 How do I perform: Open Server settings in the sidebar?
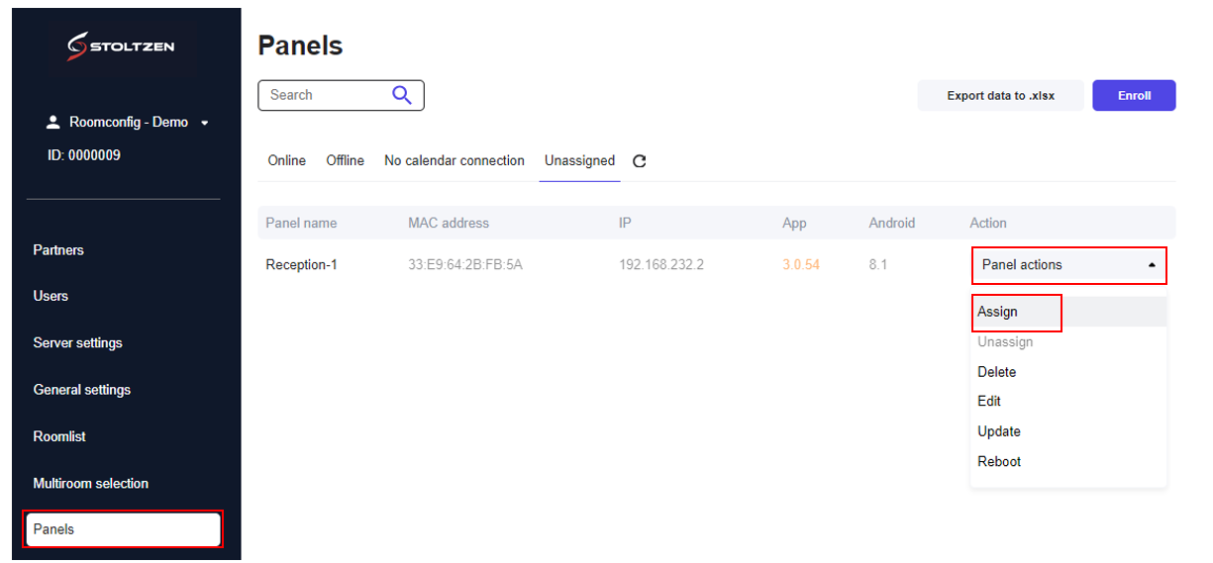(78, 342)
